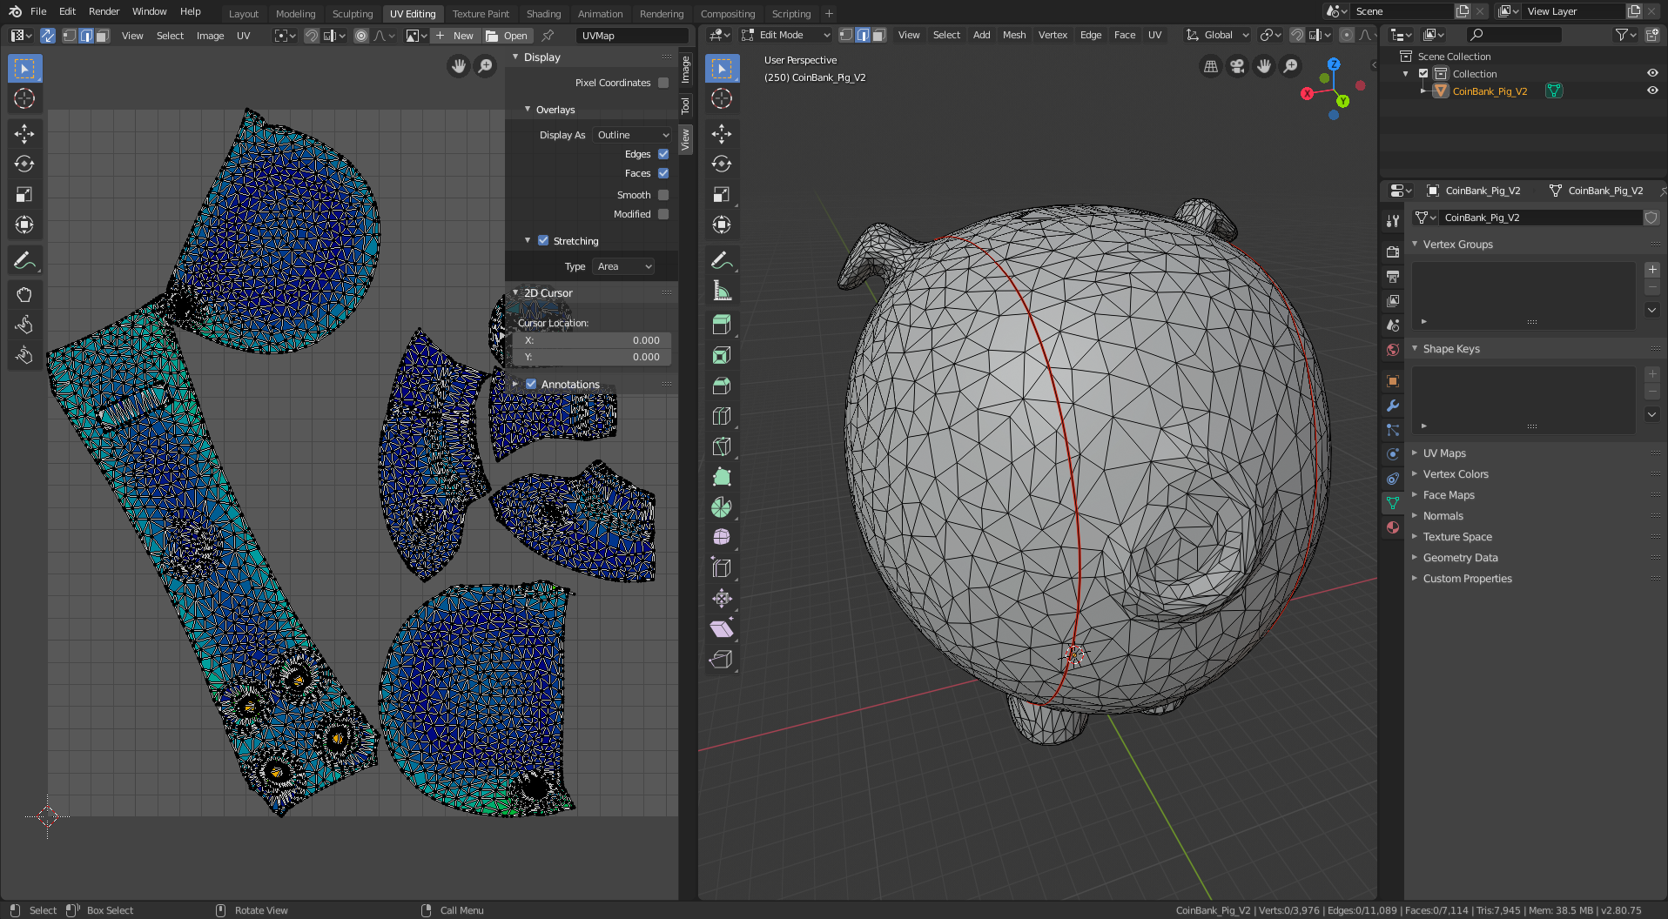Viewport: 1668px width, 919px height.
Task: Switch to the Texture Paint workspace tab
Action: [x=481, y=13]
